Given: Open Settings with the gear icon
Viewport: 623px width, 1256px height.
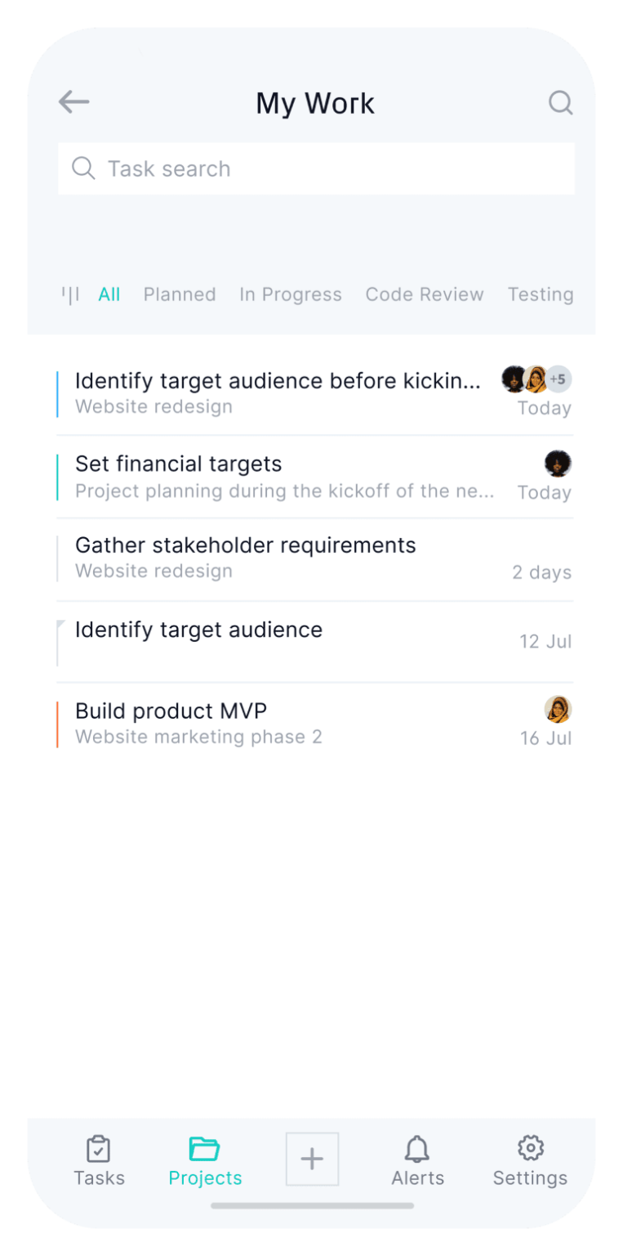Looking at the screenshot, I should coord(529,1149).
